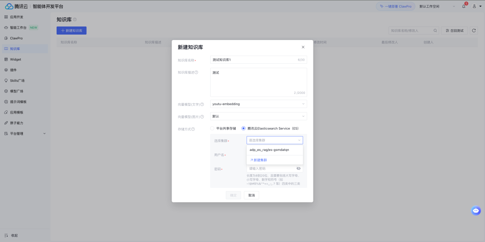The width and height of the screenshot is (485, 242).
Task: Click the help icon beside 知识库 title
Action: tap(75, 20)
